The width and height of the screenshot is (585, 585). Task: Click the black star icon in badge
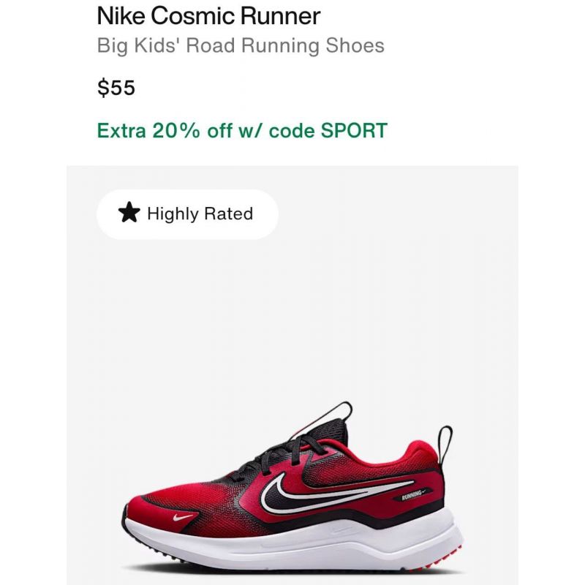coord(129,213)
